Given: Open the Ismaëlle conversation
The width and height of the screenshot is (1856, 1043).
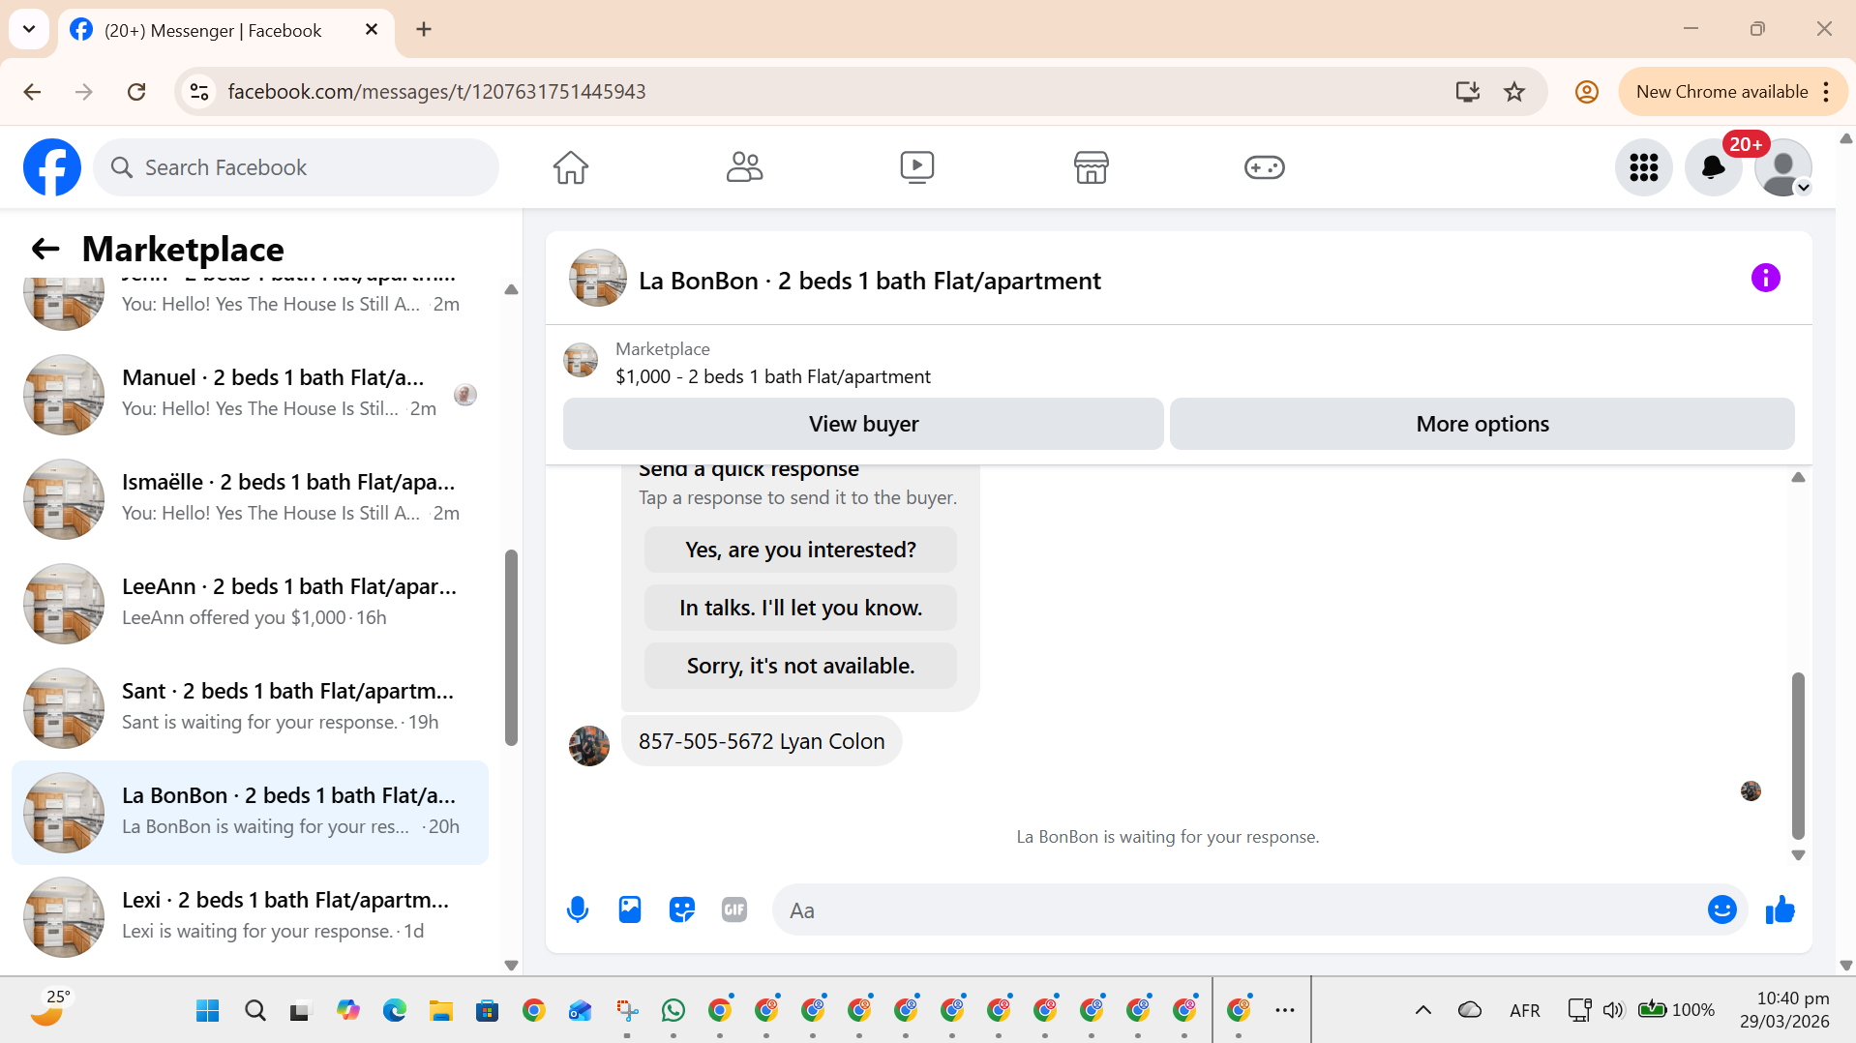Looking at the screenshot, I should (250, 498).
